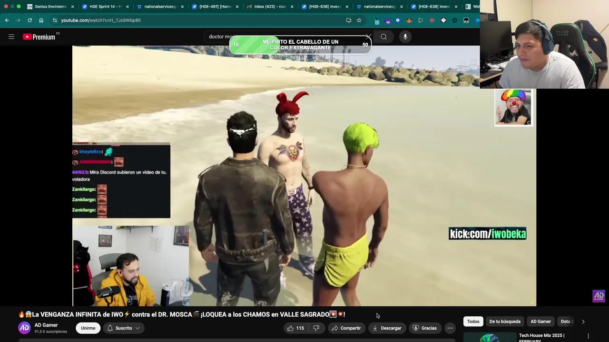Open the AD Gamer channel avatar

tap(24, 328)
